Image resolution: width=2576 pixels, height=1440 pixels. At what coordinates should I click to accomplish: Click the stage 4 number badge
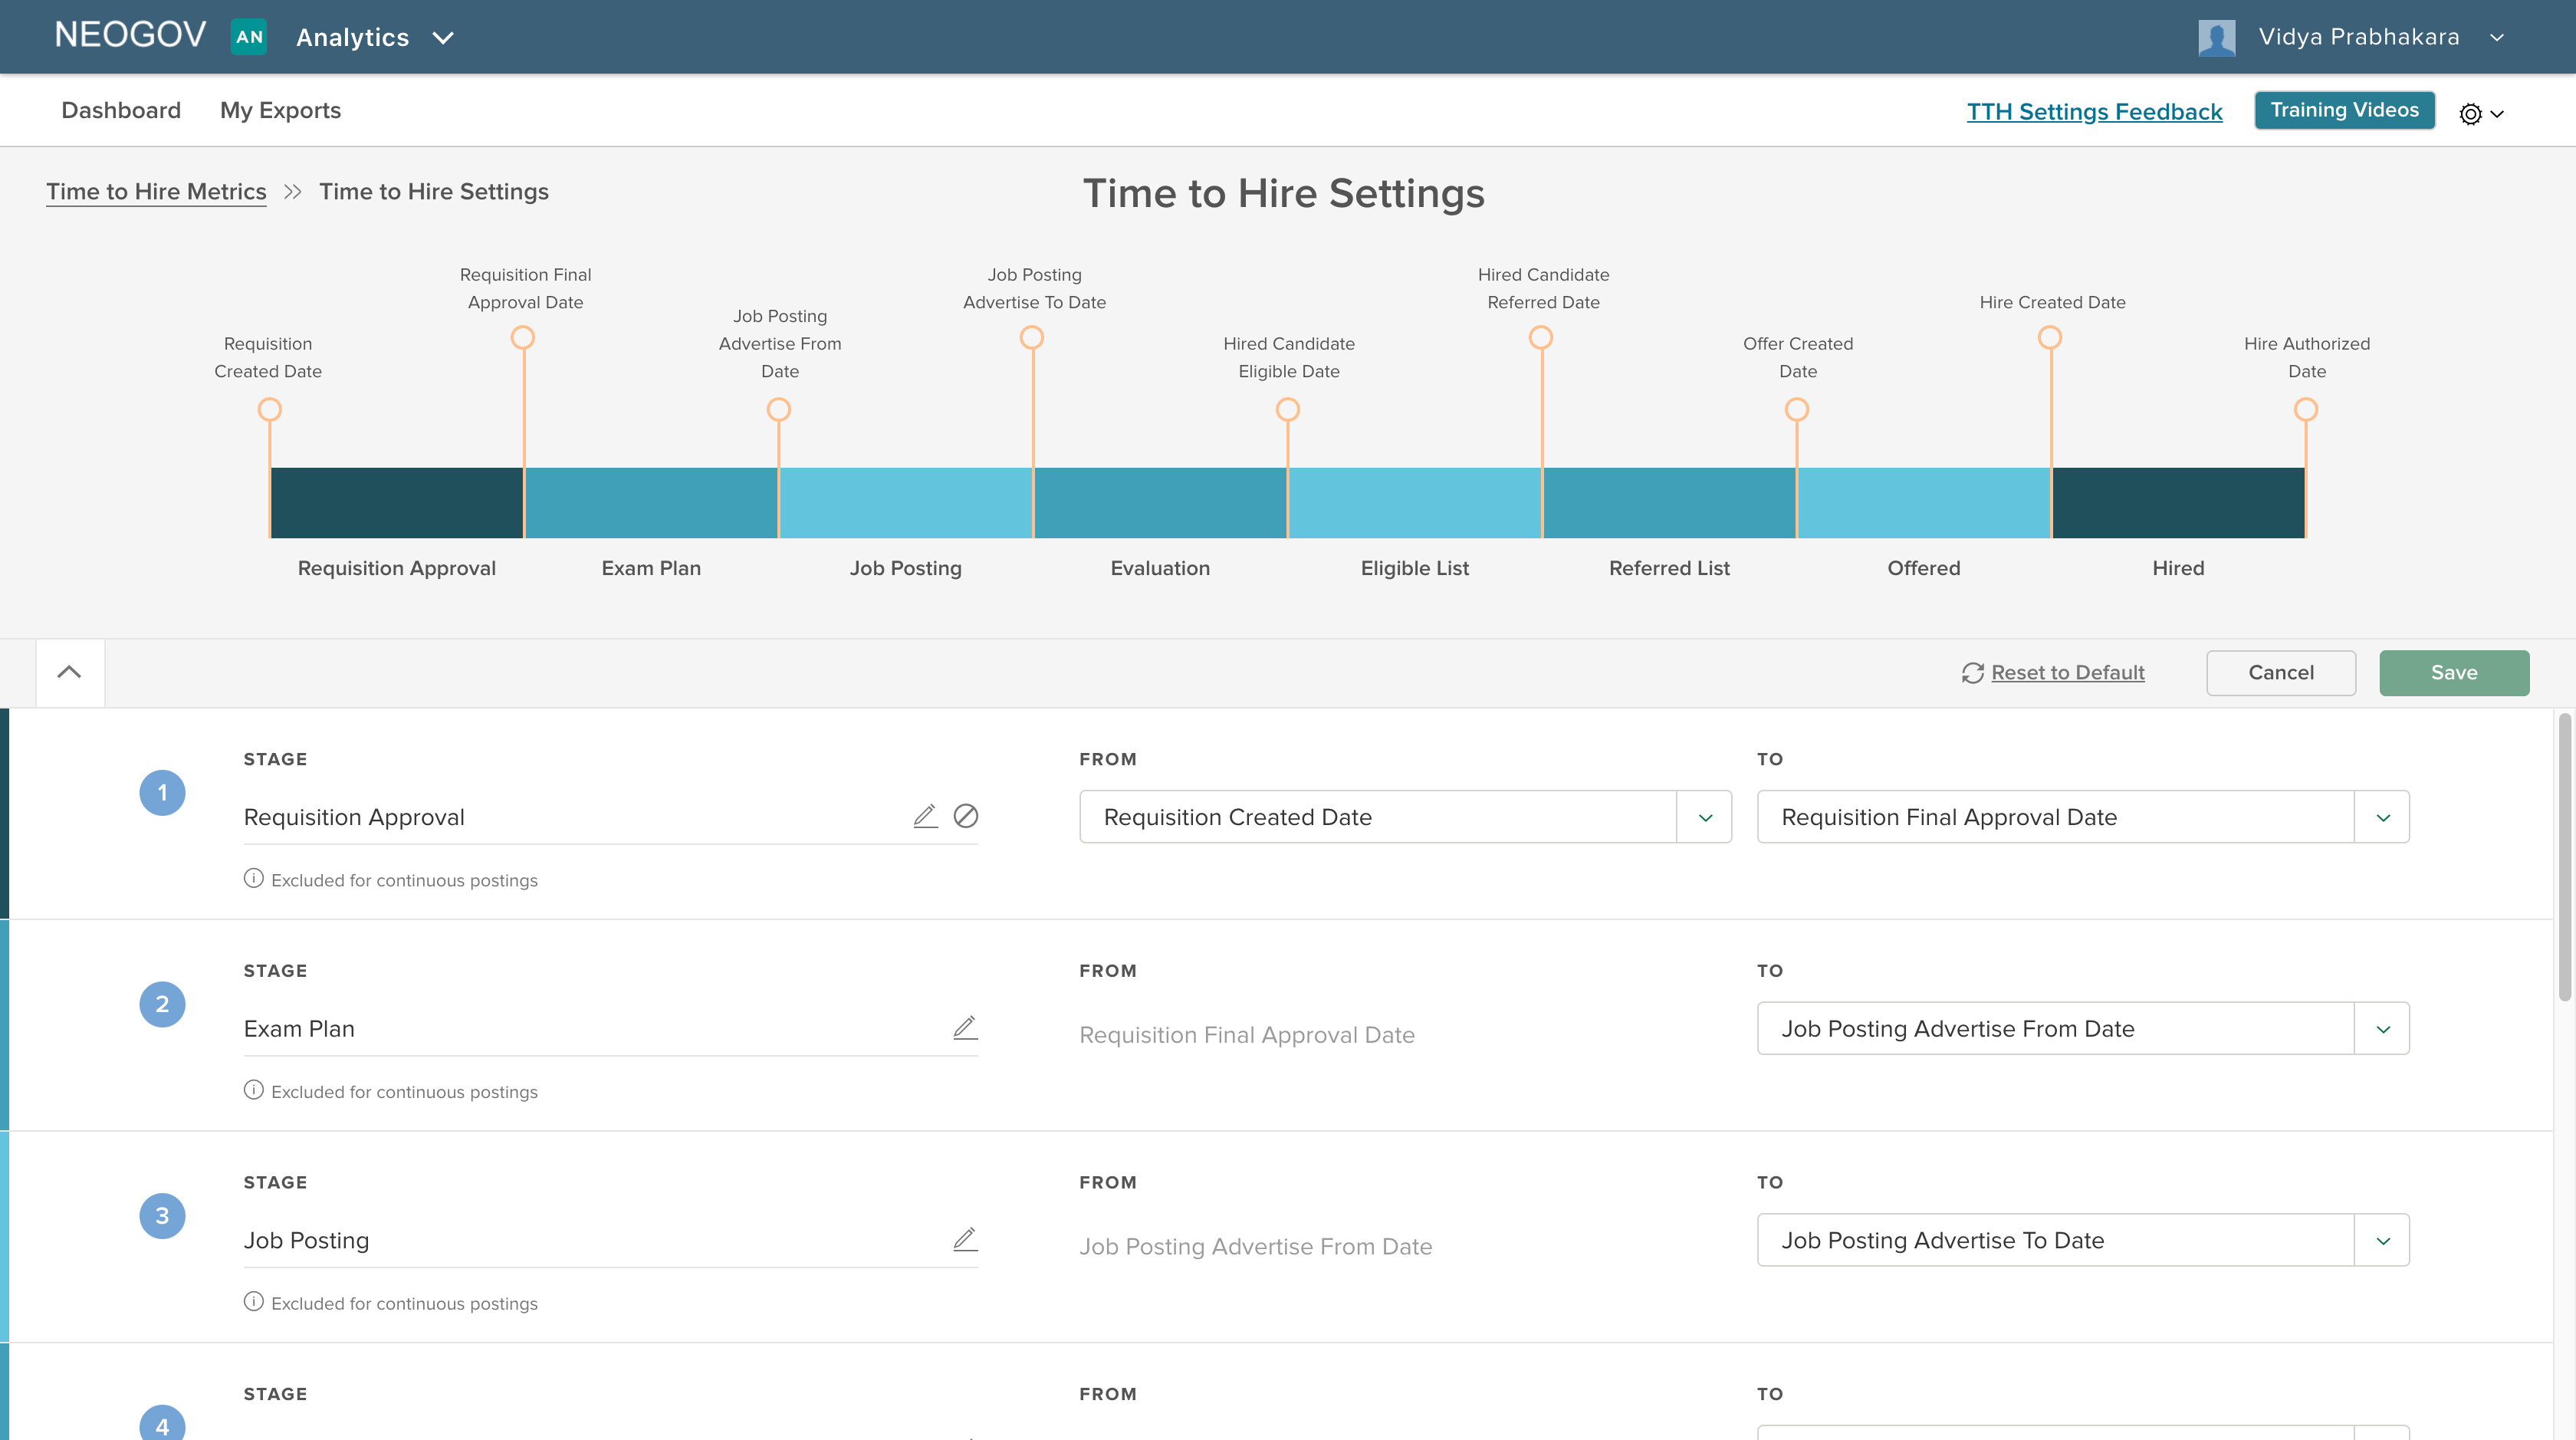click(x=162, y=1424)
